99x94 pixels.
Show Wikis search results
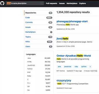click(39, 42)
